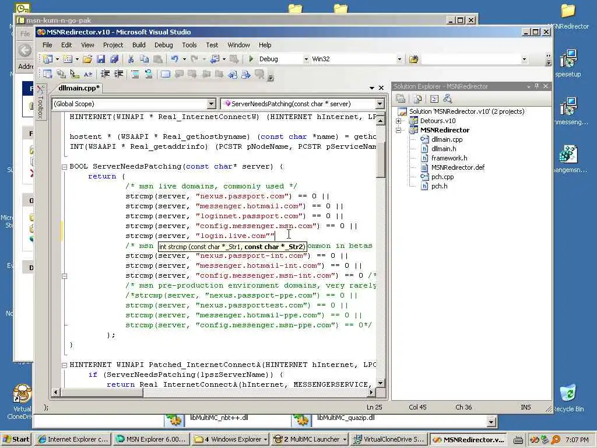This screenshot has height=448, width=597.
Task: Click the 'Ln 25' status bar text
Action: 374,407
